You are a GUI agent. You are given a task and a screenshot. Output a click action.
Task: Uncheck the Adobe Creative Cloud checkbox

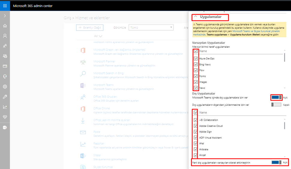tap(195, 126)
